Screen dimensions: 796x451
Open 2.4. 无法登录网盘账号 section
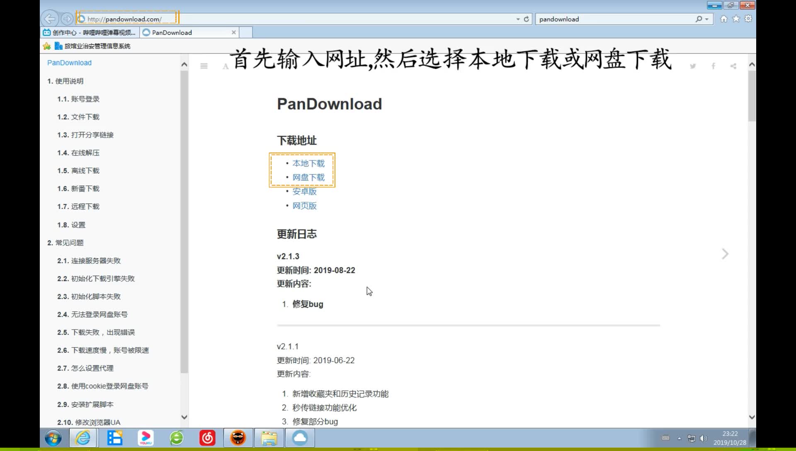pyautogui.click(x=92, y=315)
